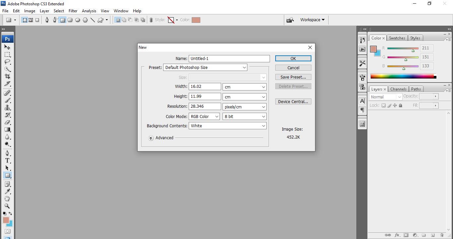Screen dimensions: 453x239
Task: Select the Healing Brush tool
Action: (7, 92)
